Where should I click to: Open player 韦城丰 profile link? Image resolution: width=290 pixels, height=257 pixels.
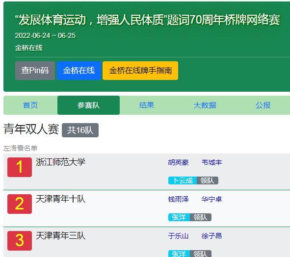tap(211, 162)
